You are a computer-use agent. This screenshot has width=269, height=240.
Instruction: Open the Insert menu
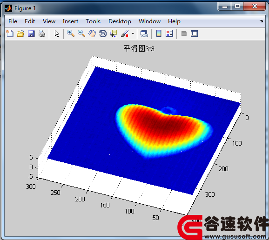pyautogui.click(x=70, y=21)
